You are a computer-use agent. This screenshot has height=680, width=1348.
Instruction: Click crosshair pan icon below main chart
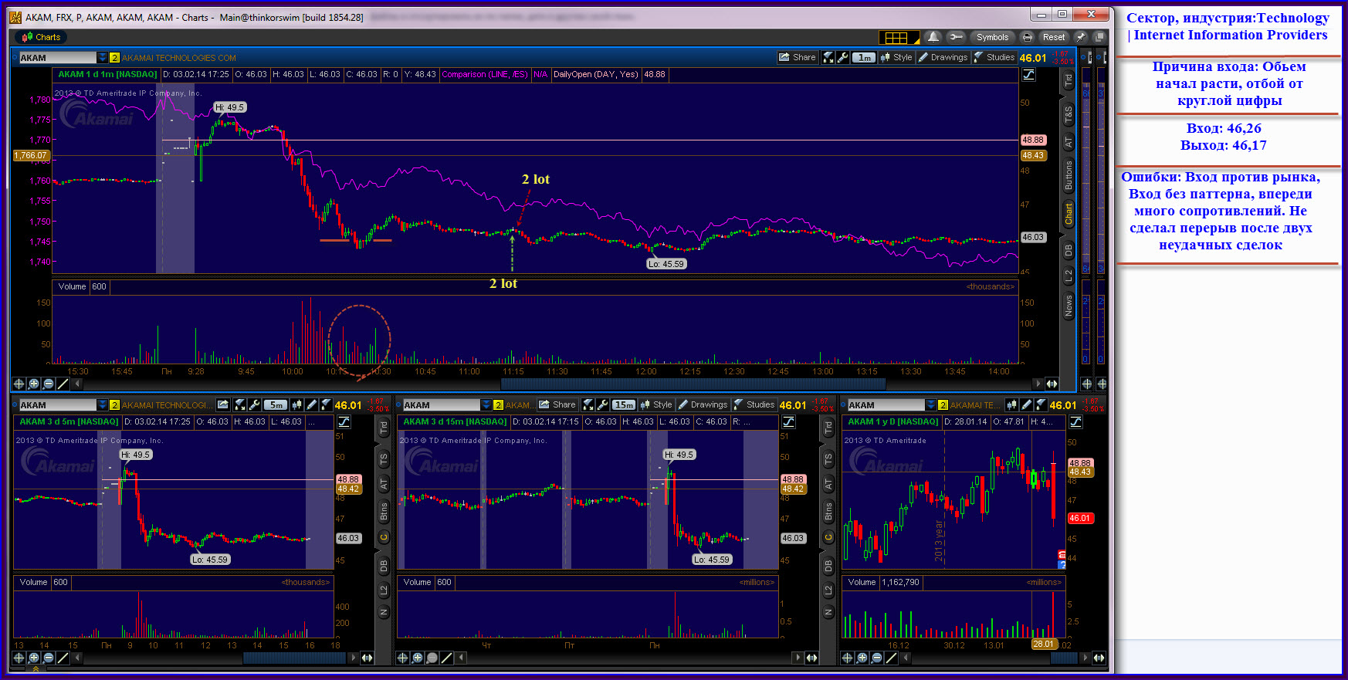[19, 384]
